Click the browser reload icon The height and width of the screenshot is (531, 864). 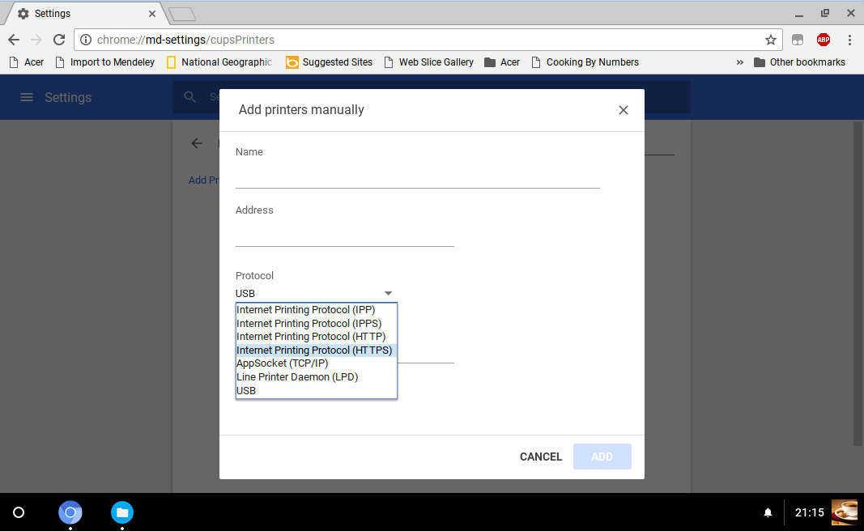pyautogui.click(x=58, y=40)
